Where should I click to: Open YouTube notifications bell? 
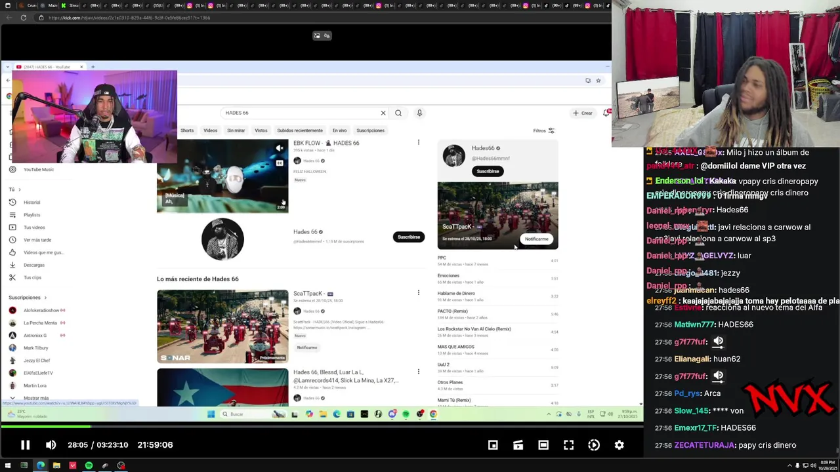pos(606,113)
